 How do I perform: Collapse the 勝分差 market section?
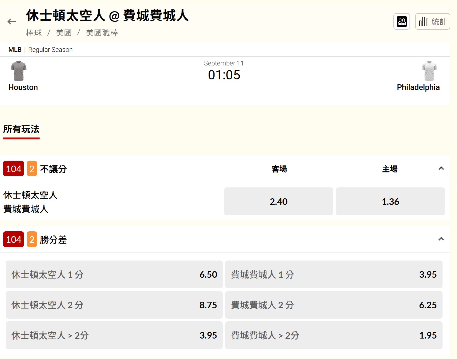441,239
